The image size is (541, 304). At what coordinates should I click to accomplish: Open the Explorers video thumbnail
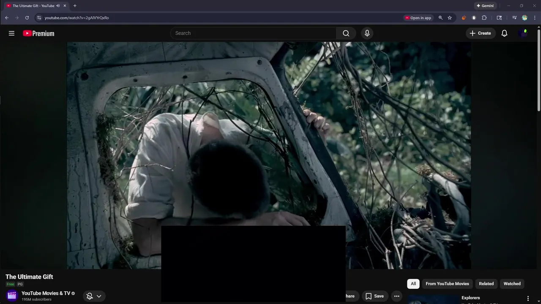click(433, 299)
